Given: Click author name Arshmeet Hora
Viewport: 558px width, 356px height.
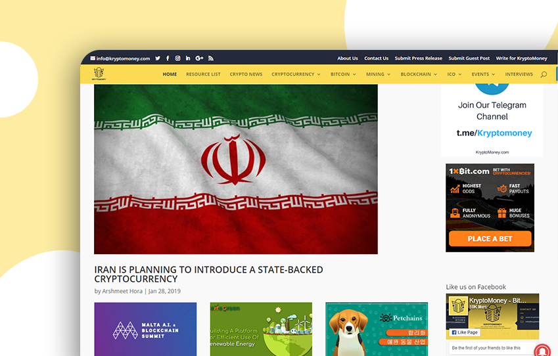Looking at the screenshot, I should click(122, 291).
